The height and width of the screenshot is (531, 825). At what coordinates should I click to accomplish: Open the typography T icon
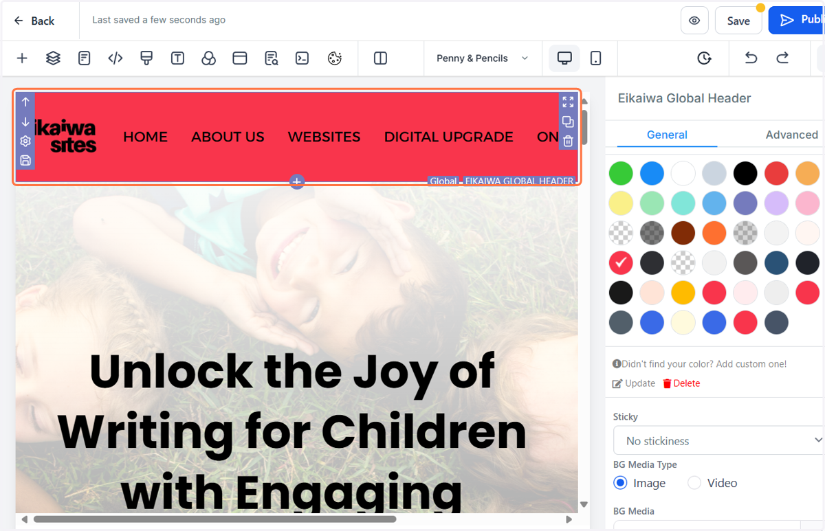coord(177,58)
